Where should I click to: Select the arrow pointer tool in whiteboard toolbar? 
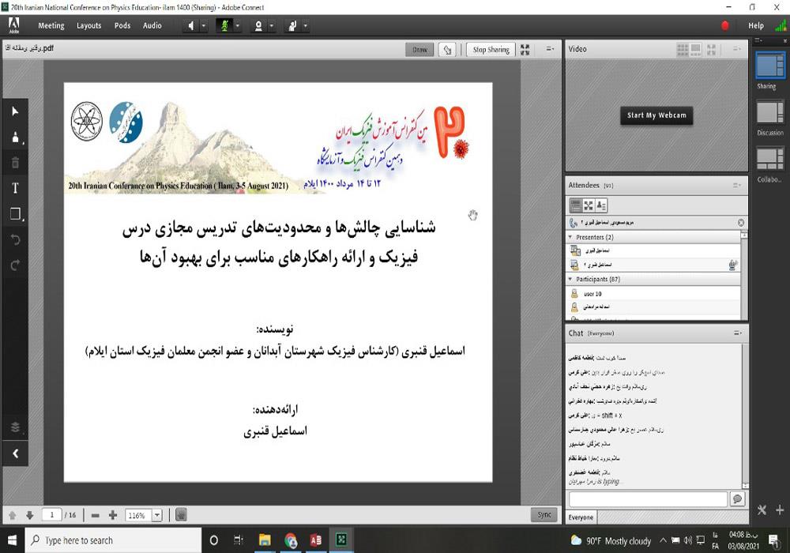(14, 111)
